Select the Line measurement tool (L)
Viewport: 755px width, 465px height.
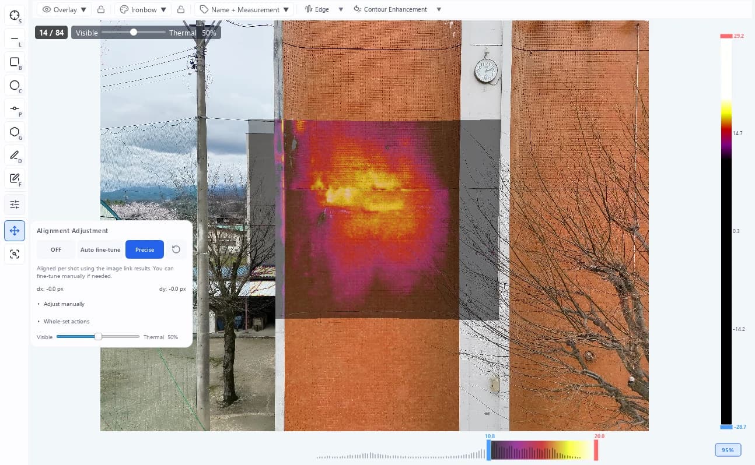pos(15,39)
